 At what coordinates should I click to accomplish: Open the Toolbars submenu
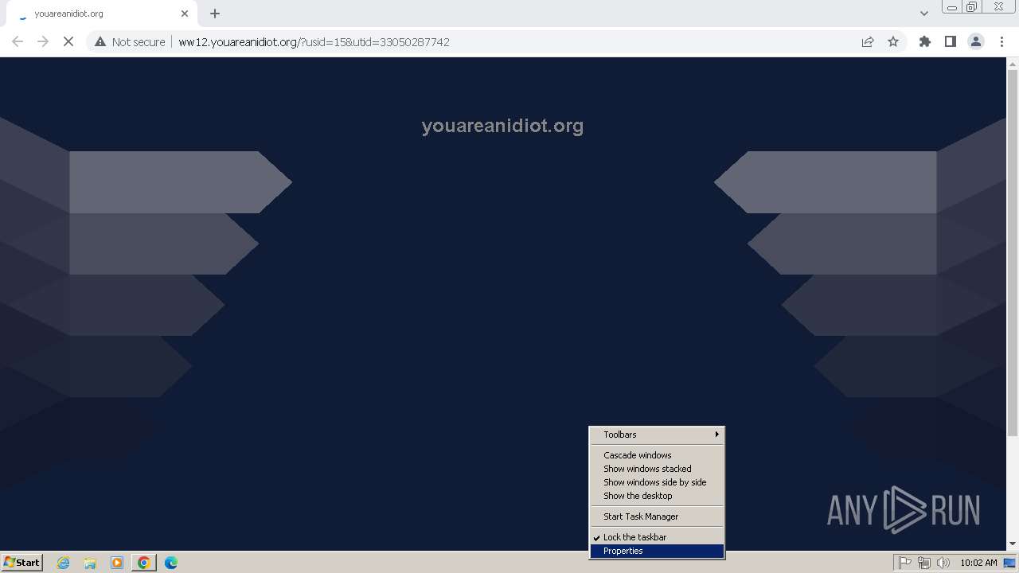click(x=657, y=435)
